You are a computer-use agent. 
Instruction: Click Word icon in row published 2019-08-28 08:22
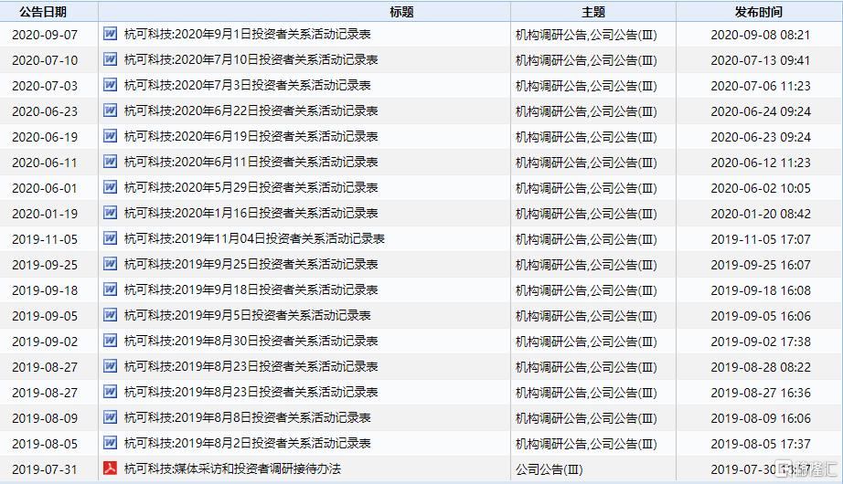point(110,366)
